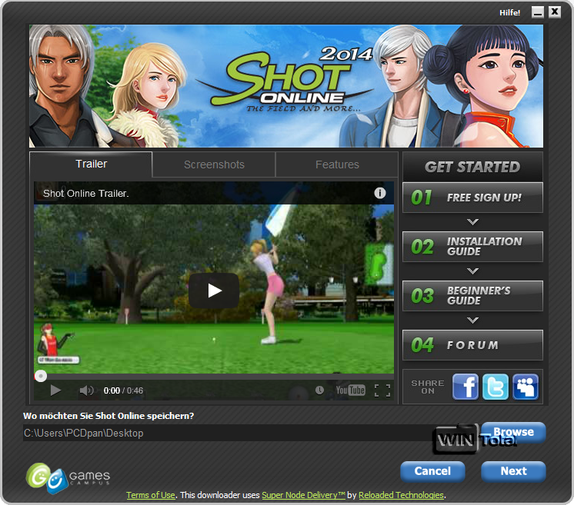Open 03 Beginner's Guide

(x=472, y=296)
